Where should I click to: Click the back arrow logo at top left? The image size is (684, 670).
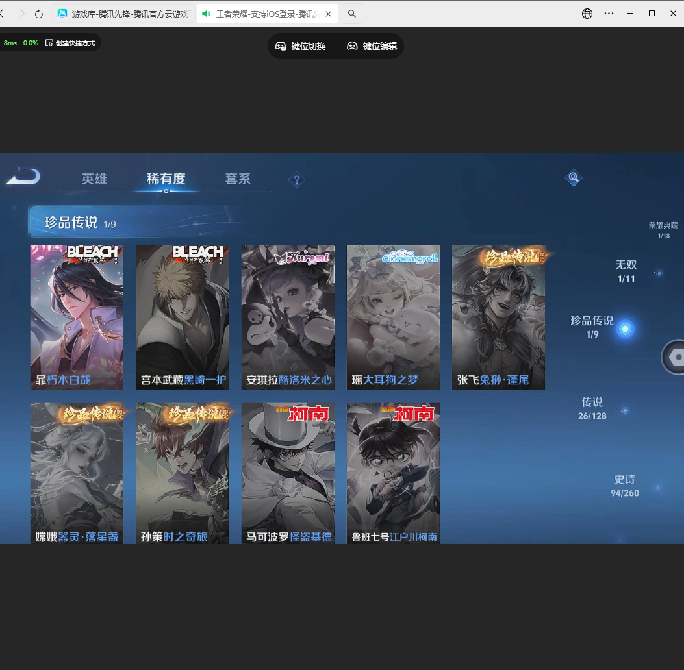23,177
